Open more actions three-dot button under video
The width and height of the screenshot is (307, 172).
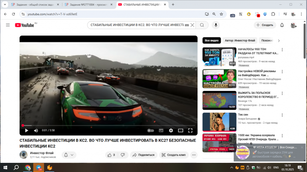(194, 155)
